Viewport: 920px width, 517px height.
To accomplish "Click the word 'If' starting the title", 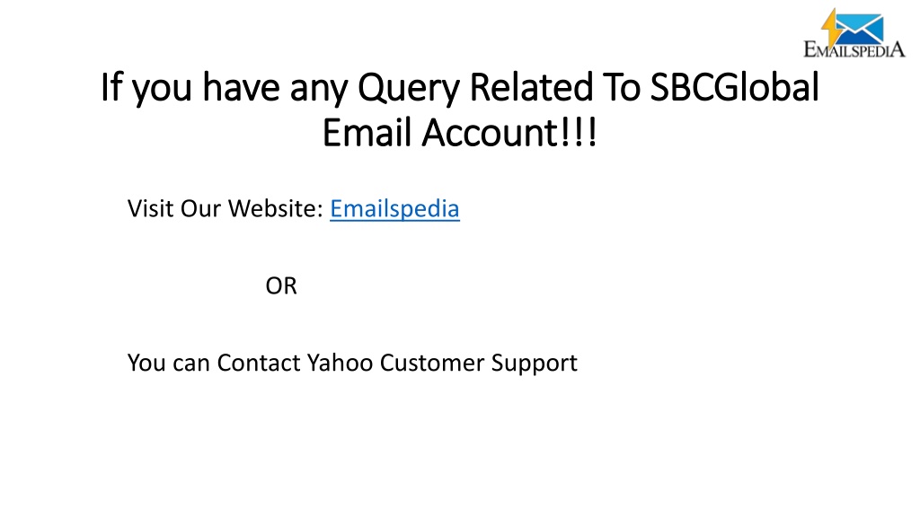I will (111, 87).
